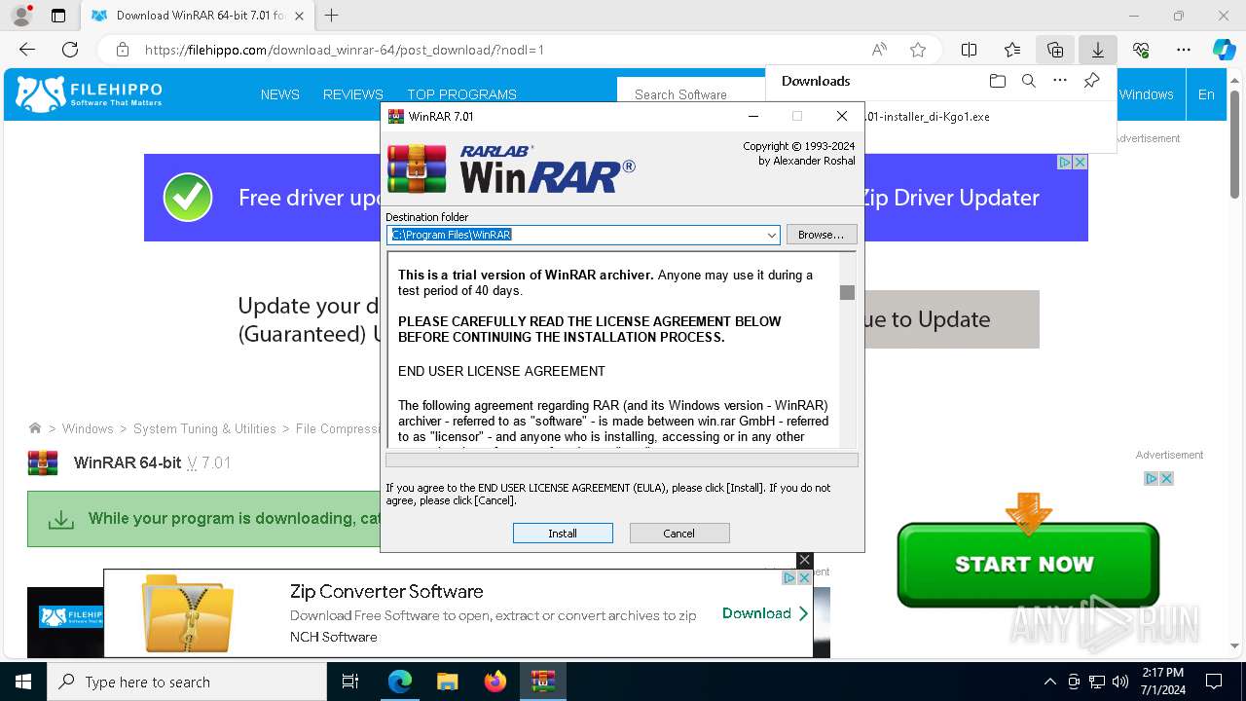The width and height of the screenshot is (1246, 701).
Task: Add the page to favorites
Action: point(917,50)
